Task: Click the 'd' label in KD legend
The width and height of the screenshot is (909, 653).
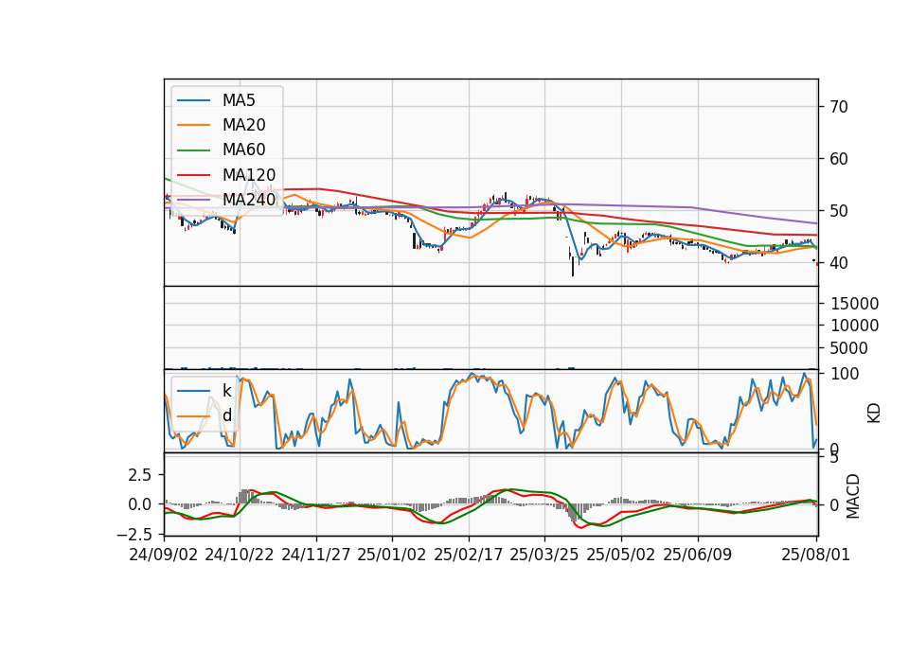Action: click(226, 415)
